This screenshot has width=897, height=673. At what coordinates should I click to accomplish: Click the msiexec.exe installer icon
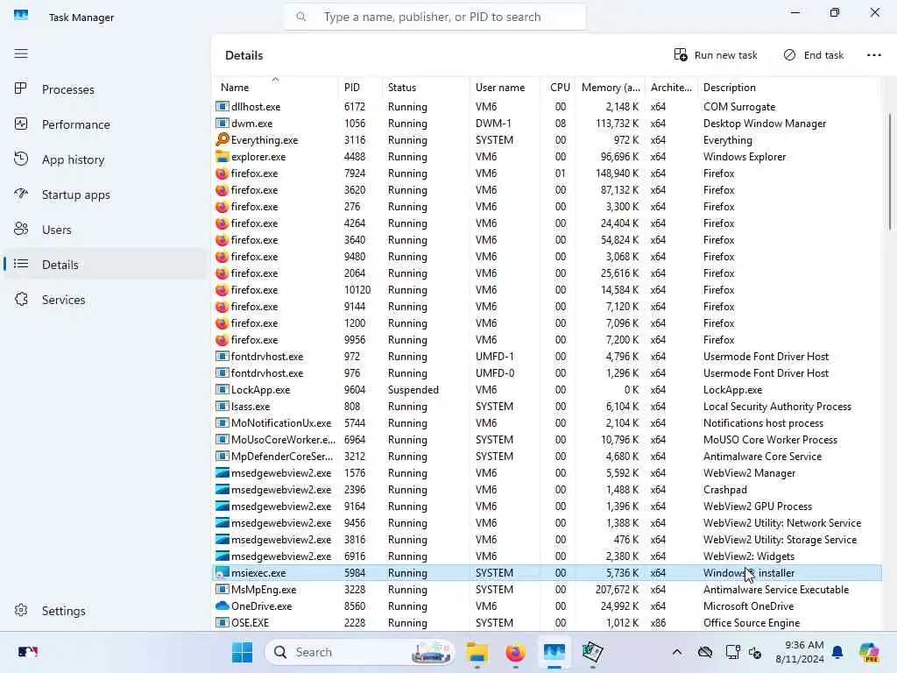pos(222,573)
